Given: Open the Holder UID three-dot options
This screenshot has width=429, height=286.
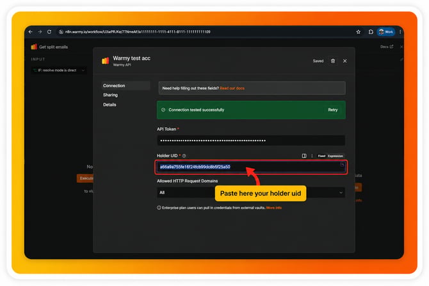Looking at the screenshot, I should pyautogui.click(x=312, y=156).
